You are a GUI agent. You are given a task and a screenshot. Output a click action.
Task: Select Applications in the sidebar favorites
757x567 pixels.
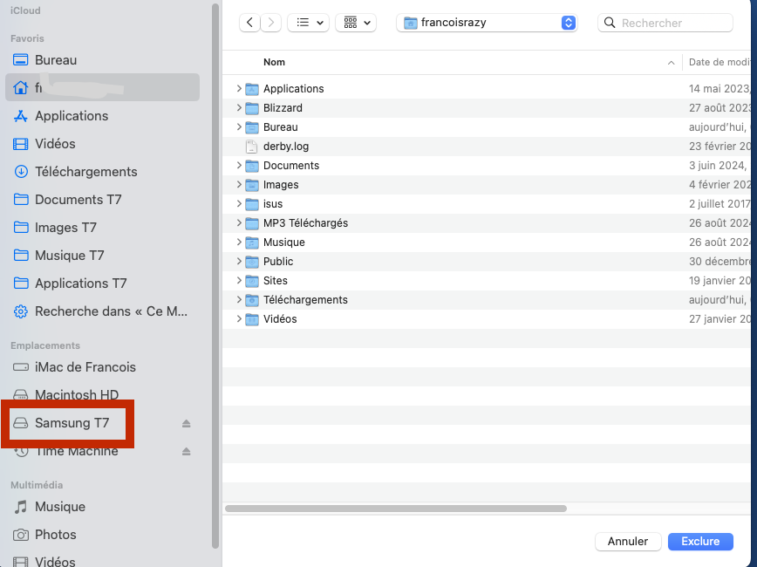[72, 116]
